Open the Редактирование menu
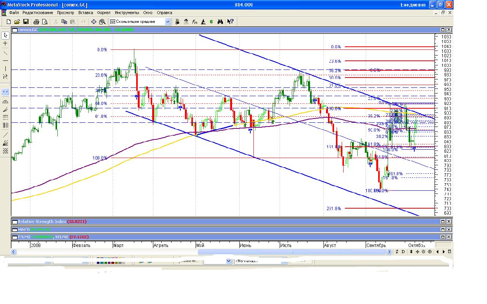This screenshot has width=487, height=304. click(38, 13)
